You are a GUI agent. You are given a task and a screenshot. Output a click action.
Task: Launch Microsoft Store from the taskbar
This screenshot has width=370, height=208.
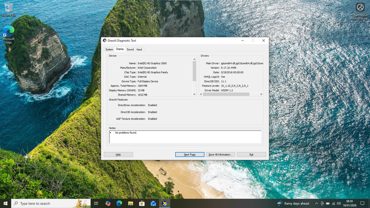pos(142,203)
